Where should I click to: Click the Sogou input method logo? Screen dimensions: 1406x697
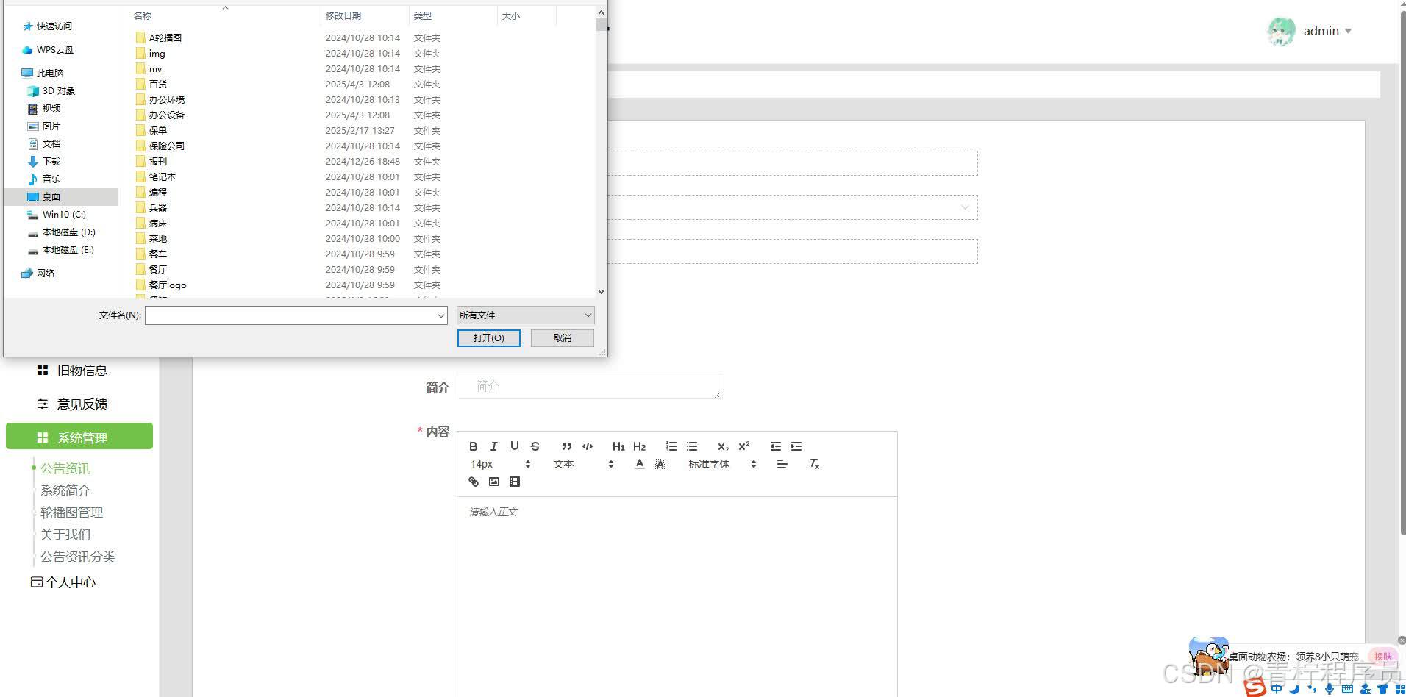[1255, 687]
